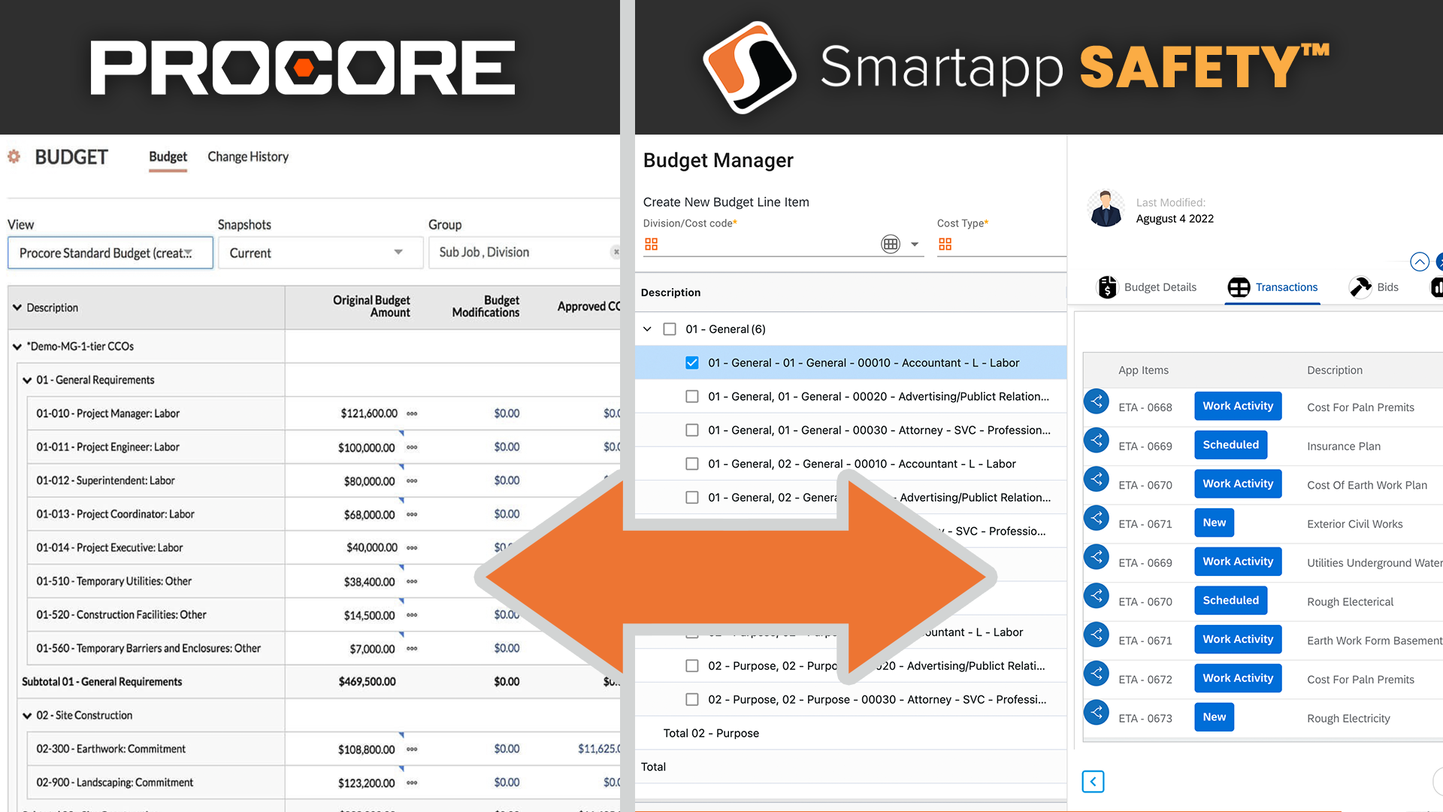Check 01 - General, 02 - General 00010 Accountant
Screen dimensions: 1443x812
(x=692, y=464)
